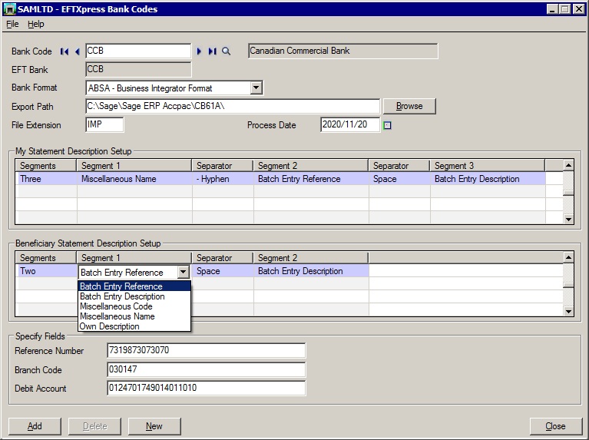The height and width of the screenshot is (440, 589).
Task: Click the Branch Code input field
Action: coord(207,369)
